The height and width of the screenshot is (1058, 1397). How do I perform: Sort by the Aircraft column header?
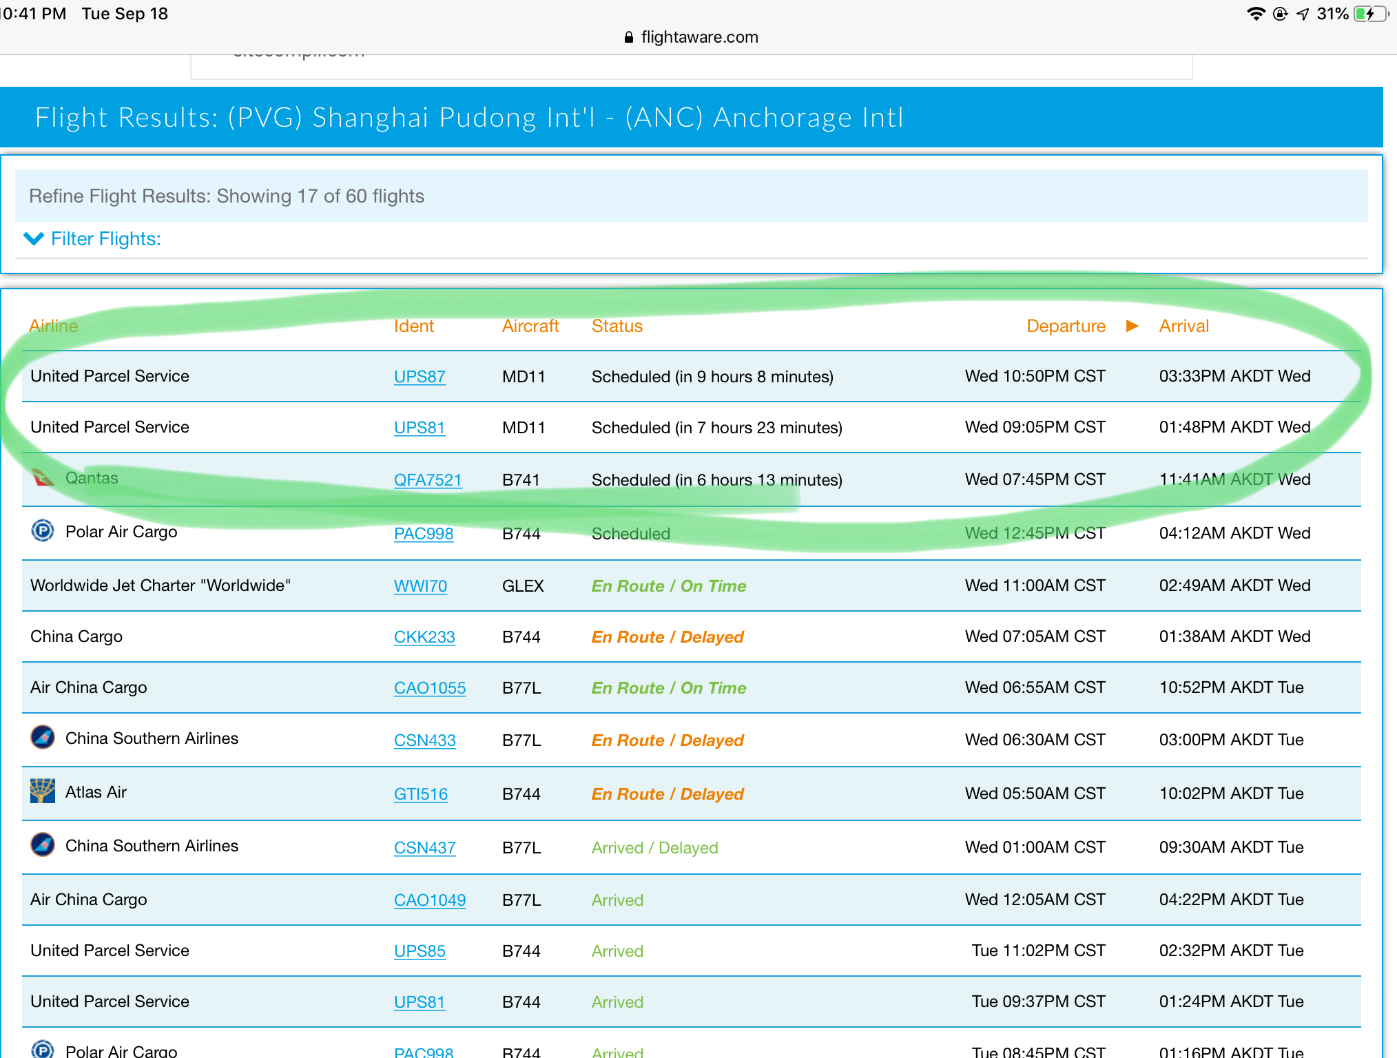(530, 326)
